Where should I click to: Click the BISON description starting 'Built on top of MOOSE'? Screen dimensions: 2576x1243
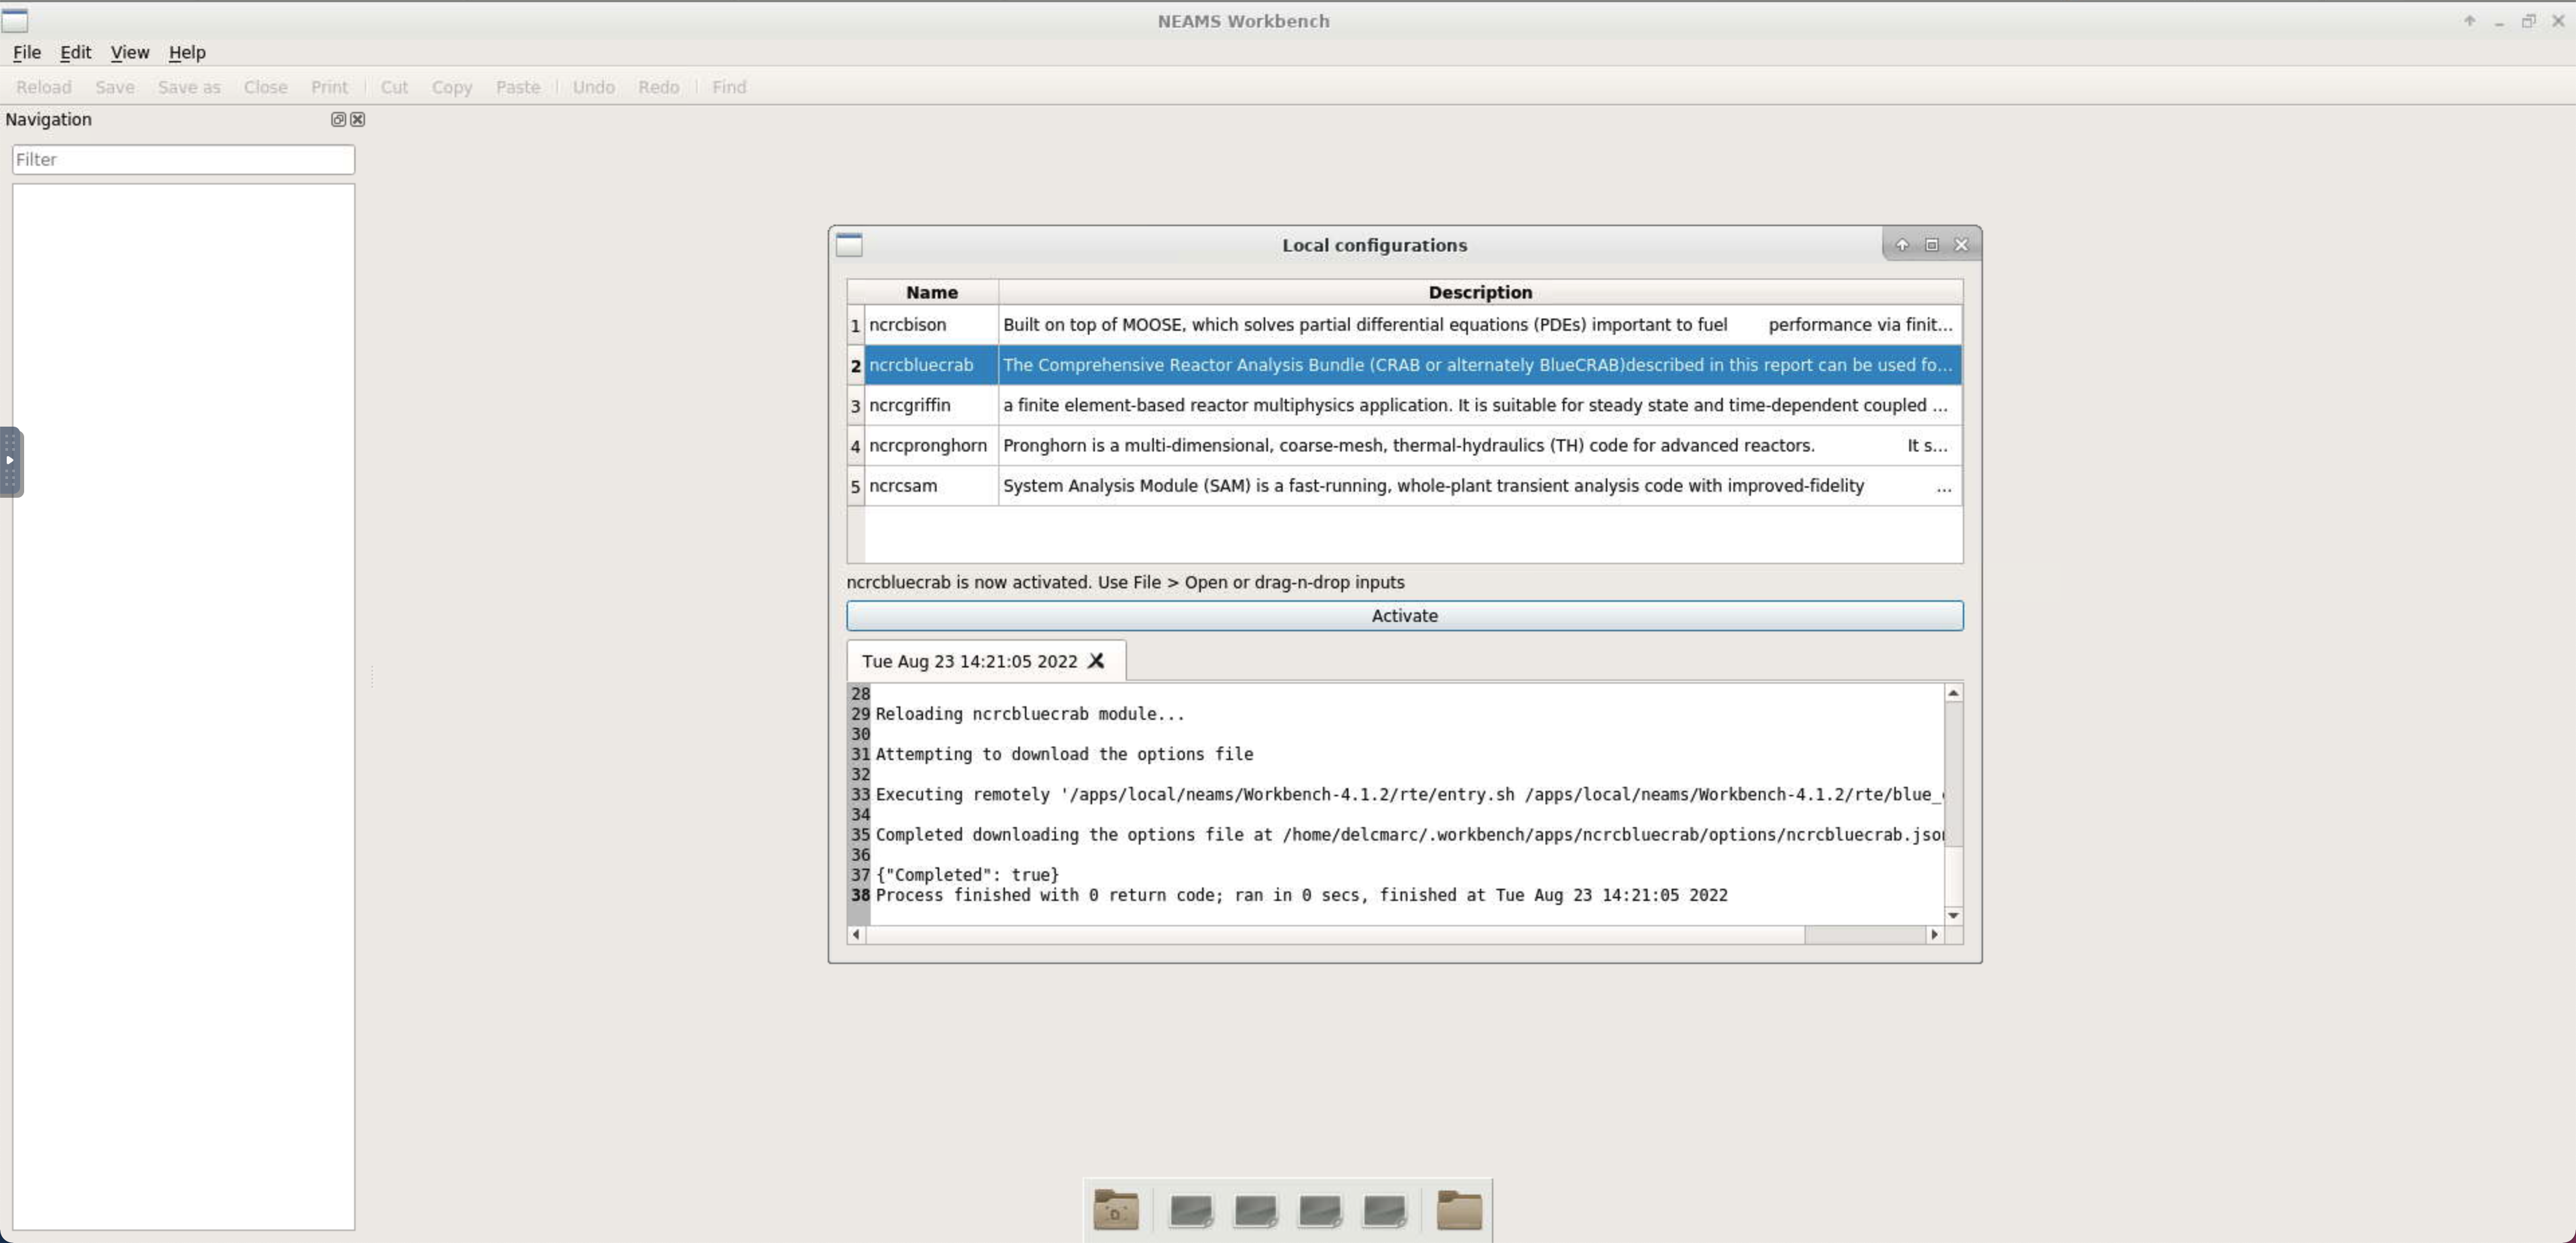[1480, 324]
